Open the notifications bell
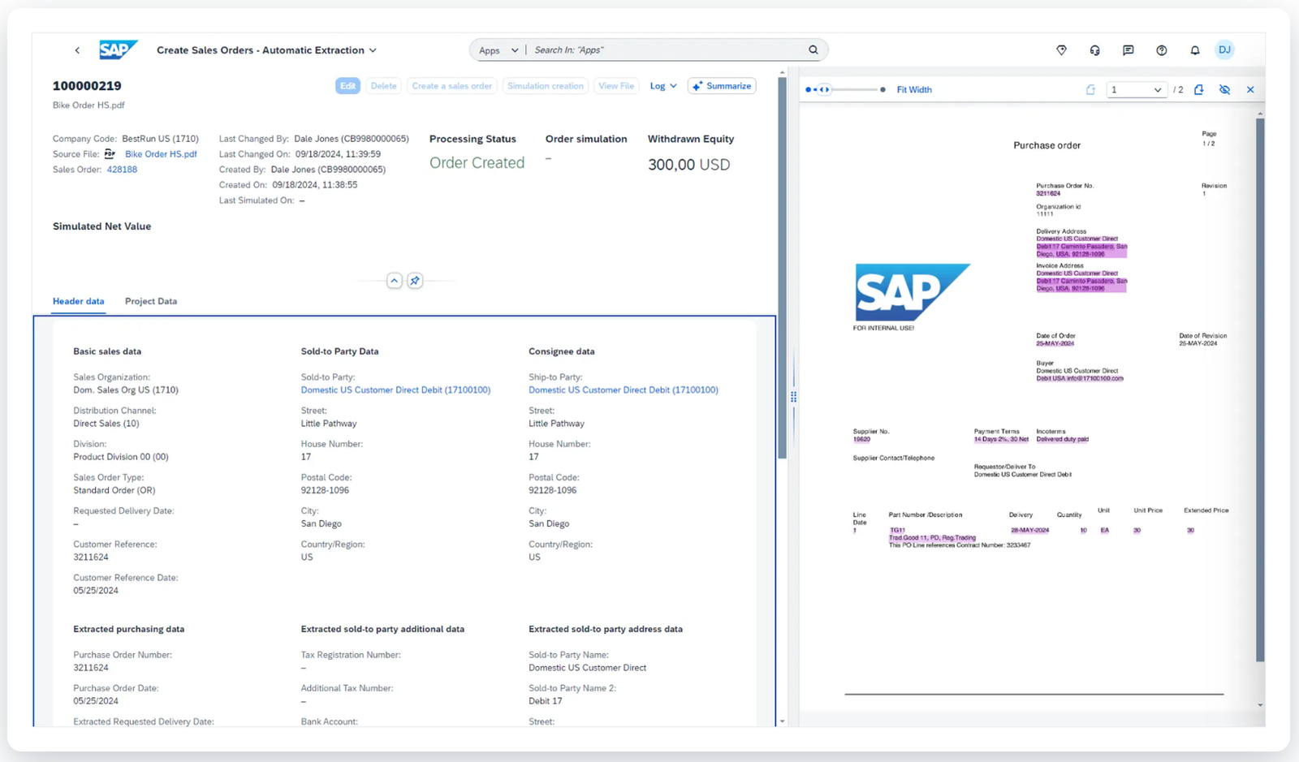Image resolution: width=1299 pixels, height=762 pixels. pyautogui.click(x=1194, y=50)
